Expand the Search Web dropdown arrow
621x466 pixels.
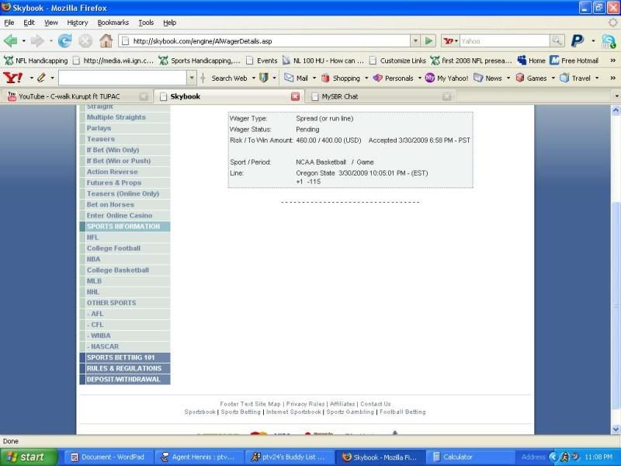click(254, 78)
